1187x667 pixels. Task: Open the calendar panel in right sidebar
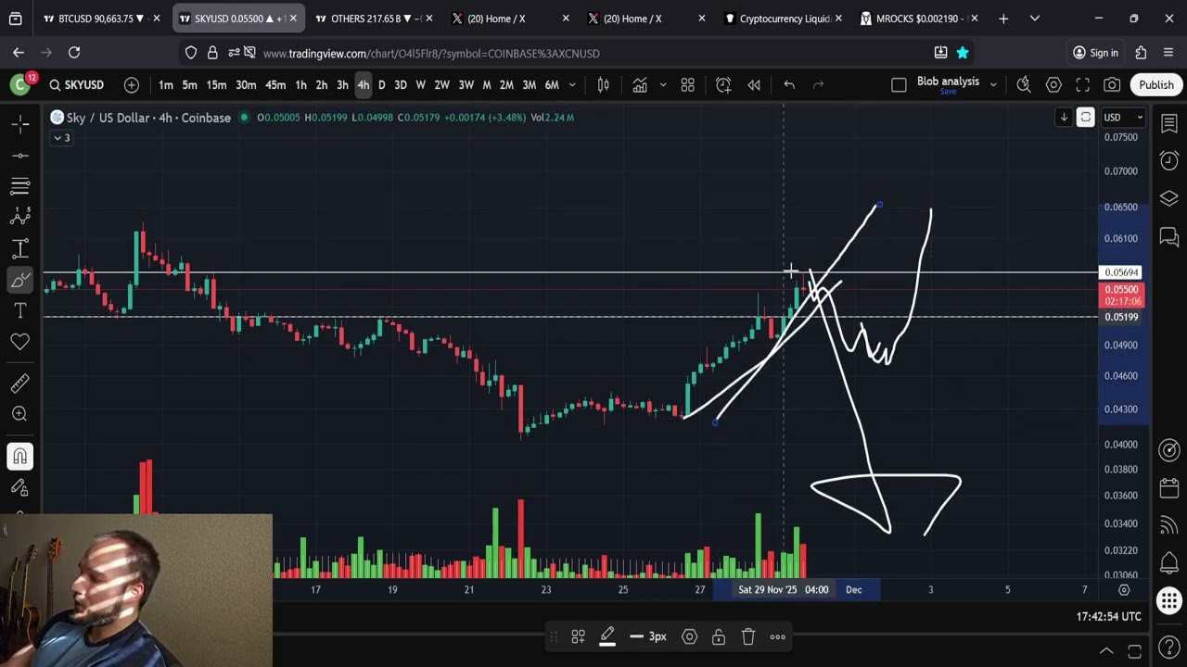1168,488
